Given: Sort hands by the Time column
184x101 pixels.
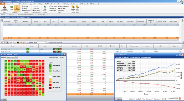Looking at the screenshot, I should coord(13,46).
